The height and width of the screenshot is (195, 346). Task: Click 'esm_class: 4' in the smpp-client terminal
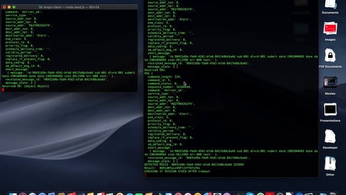tap(16, 39)
